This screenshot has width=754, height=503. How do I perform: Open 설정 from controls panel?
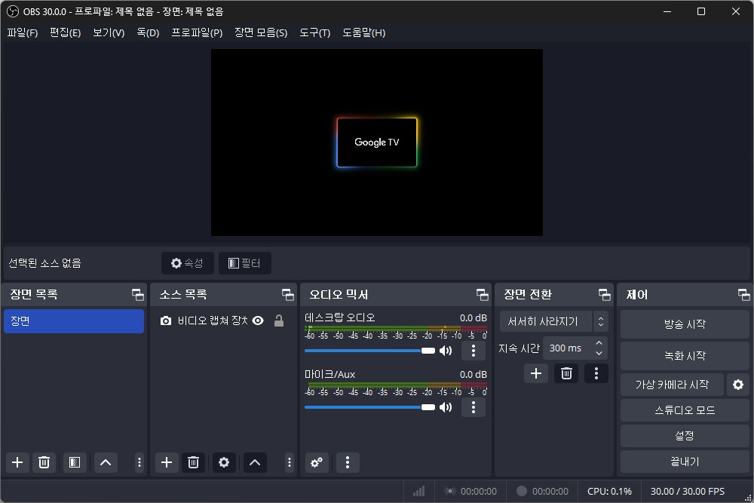[685, 436]
